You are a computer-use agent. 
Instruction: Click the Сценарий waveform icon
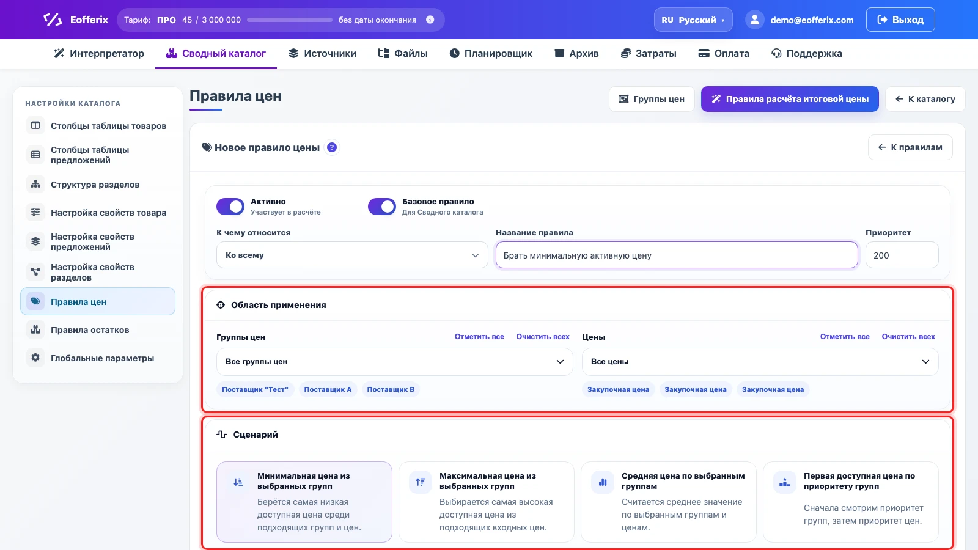[x=222, y=435]
